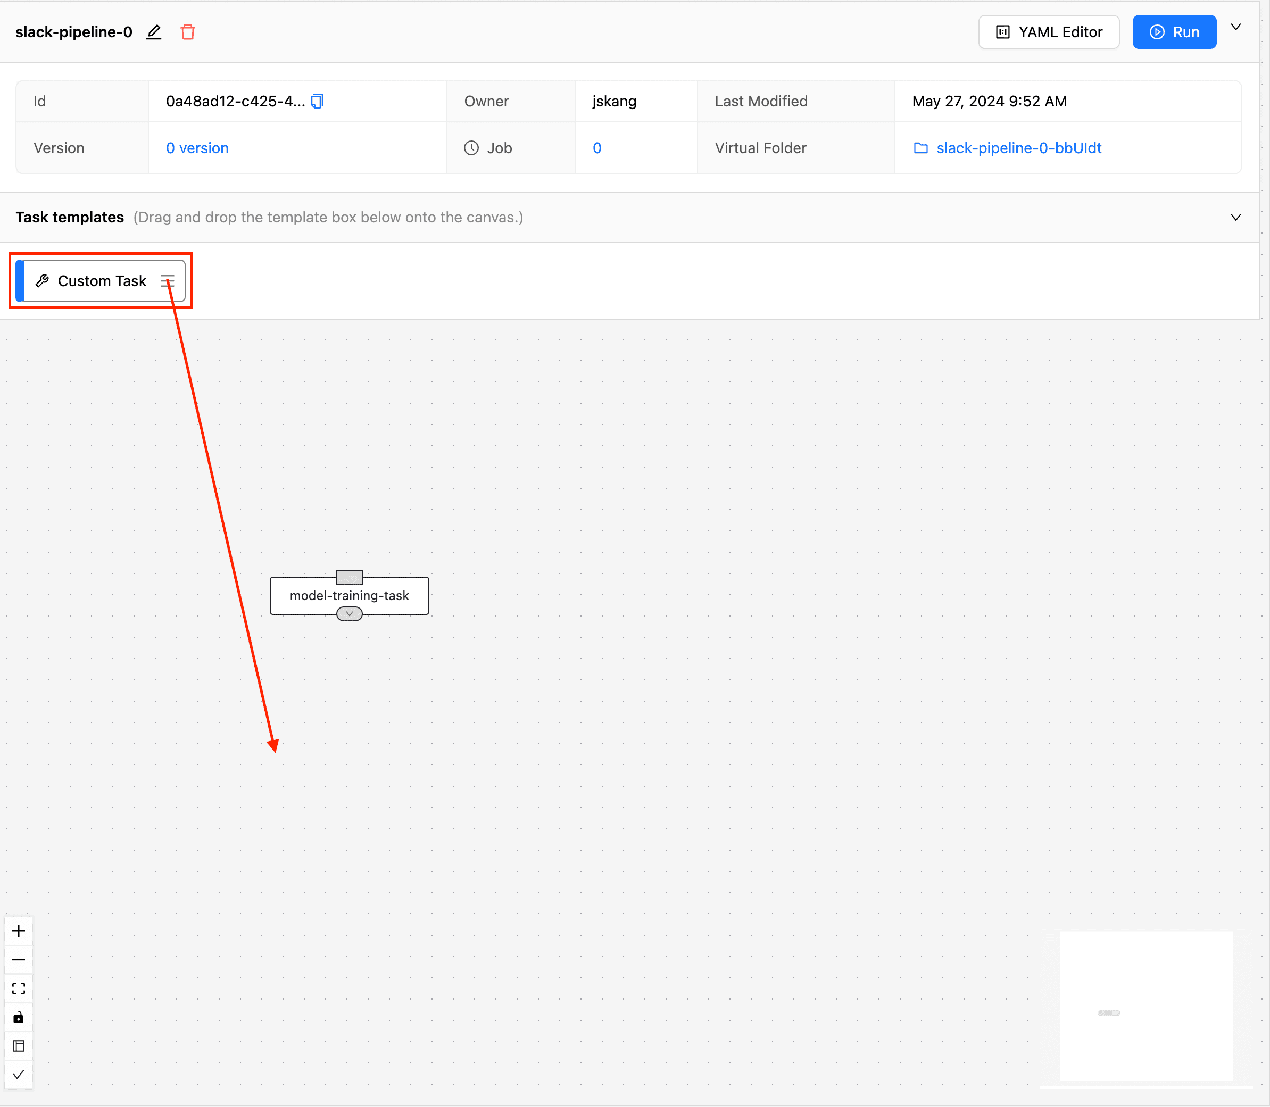Click the red trash delete icon

pyautogui.click(x=188, y=32)
